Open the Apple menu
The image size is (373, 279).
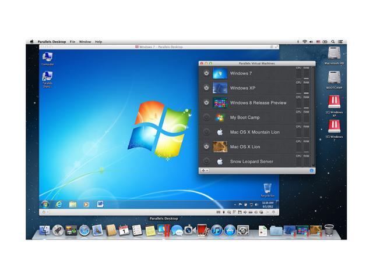[x=32, y=42]
